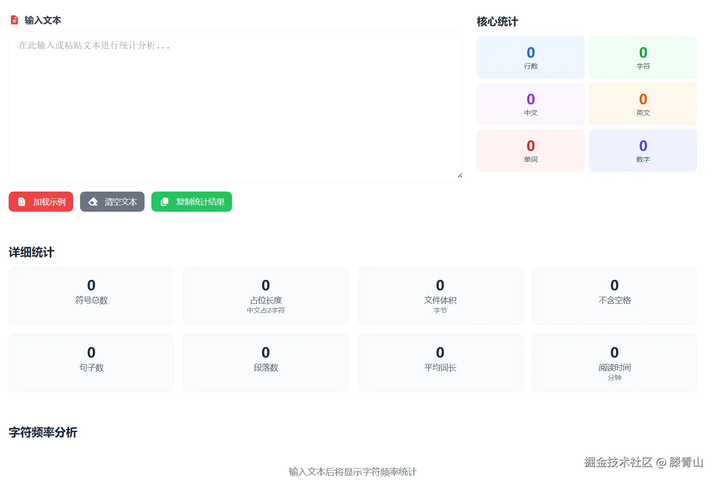
Task: Click the 占位长度 detail card
Action: tap(265, 295)
